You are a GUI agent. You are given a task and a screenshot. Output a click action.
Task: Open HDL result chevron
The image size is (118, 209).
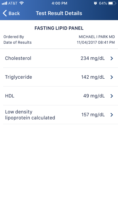click(112, 96)
